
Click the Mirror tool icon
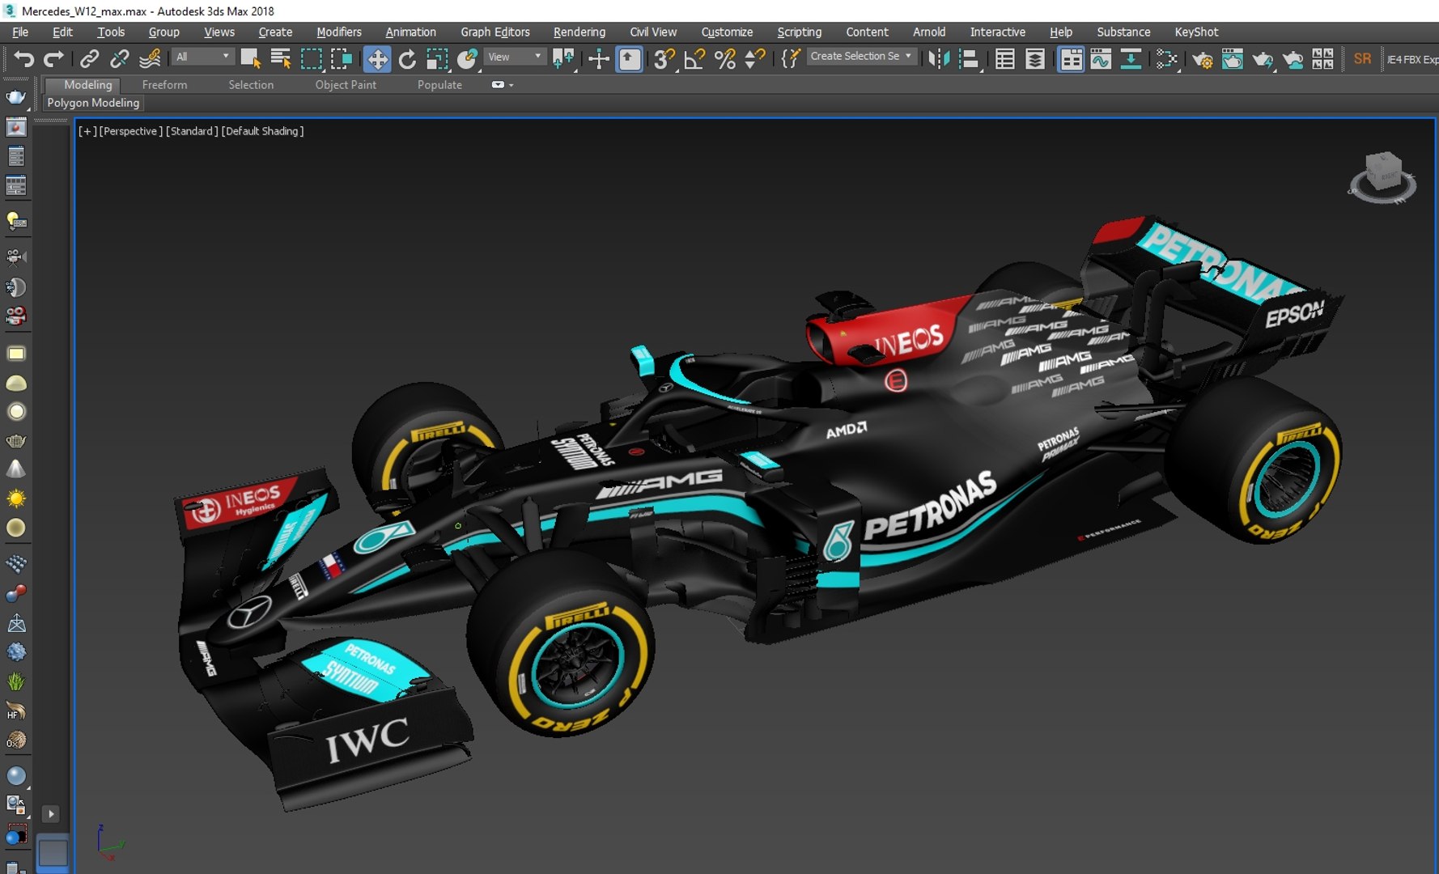[x=938, y=58]
